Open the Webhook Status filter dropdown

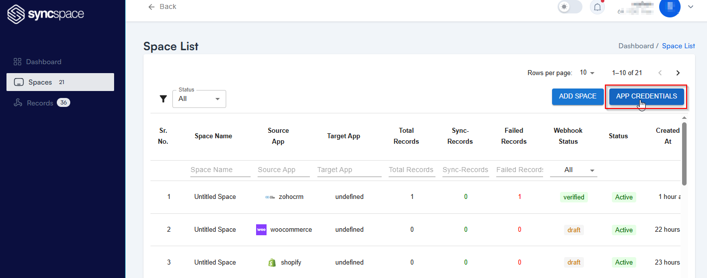[573, 170]
